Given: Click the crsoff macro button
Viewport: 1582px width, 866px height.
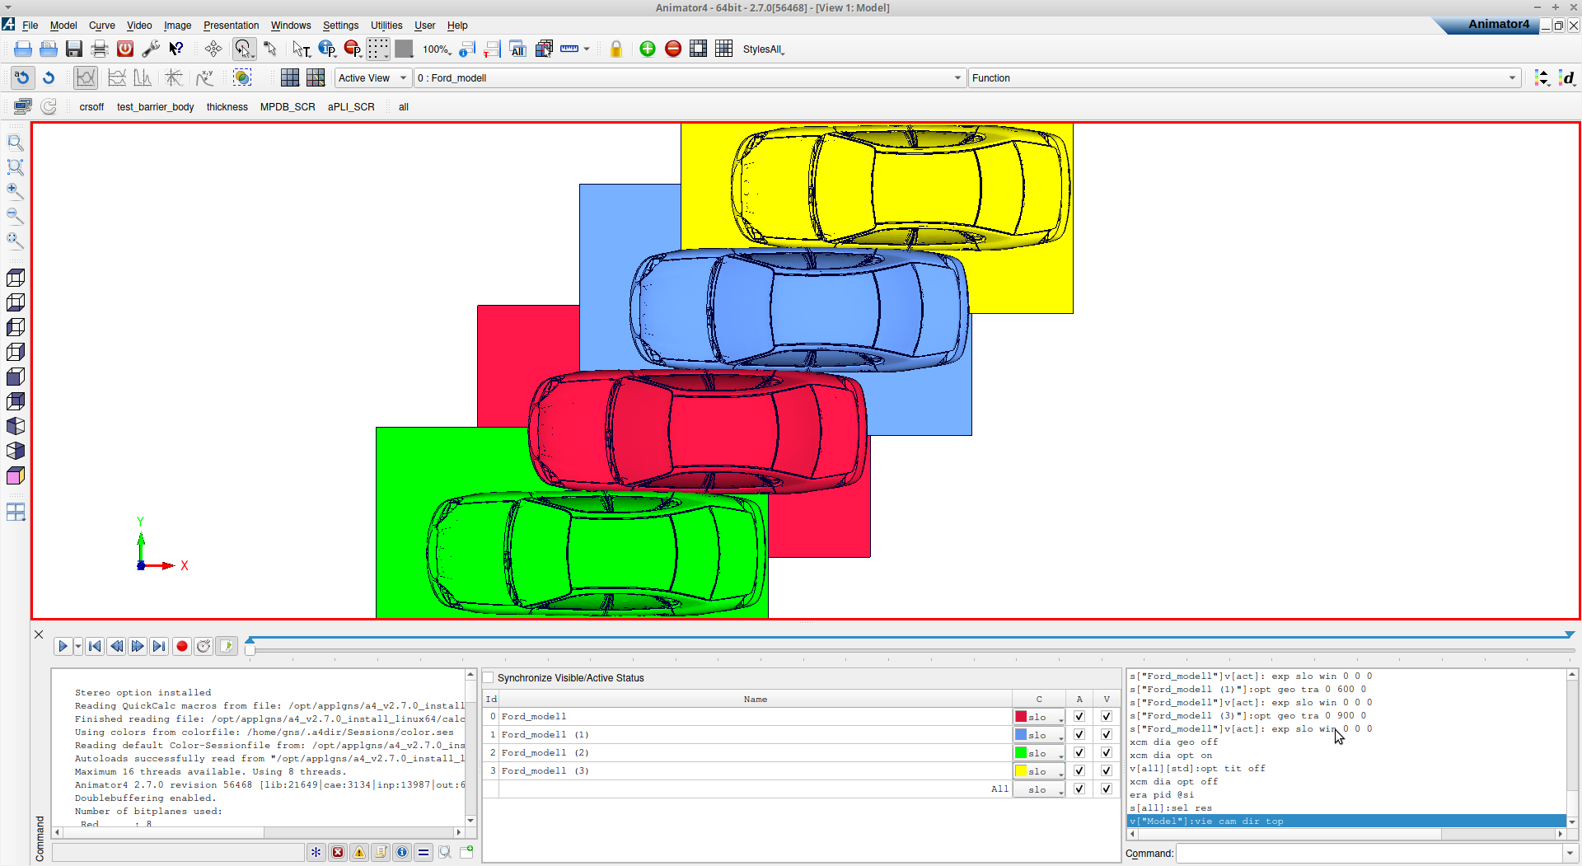Looking at the screenshot, I should pos(91,107).
